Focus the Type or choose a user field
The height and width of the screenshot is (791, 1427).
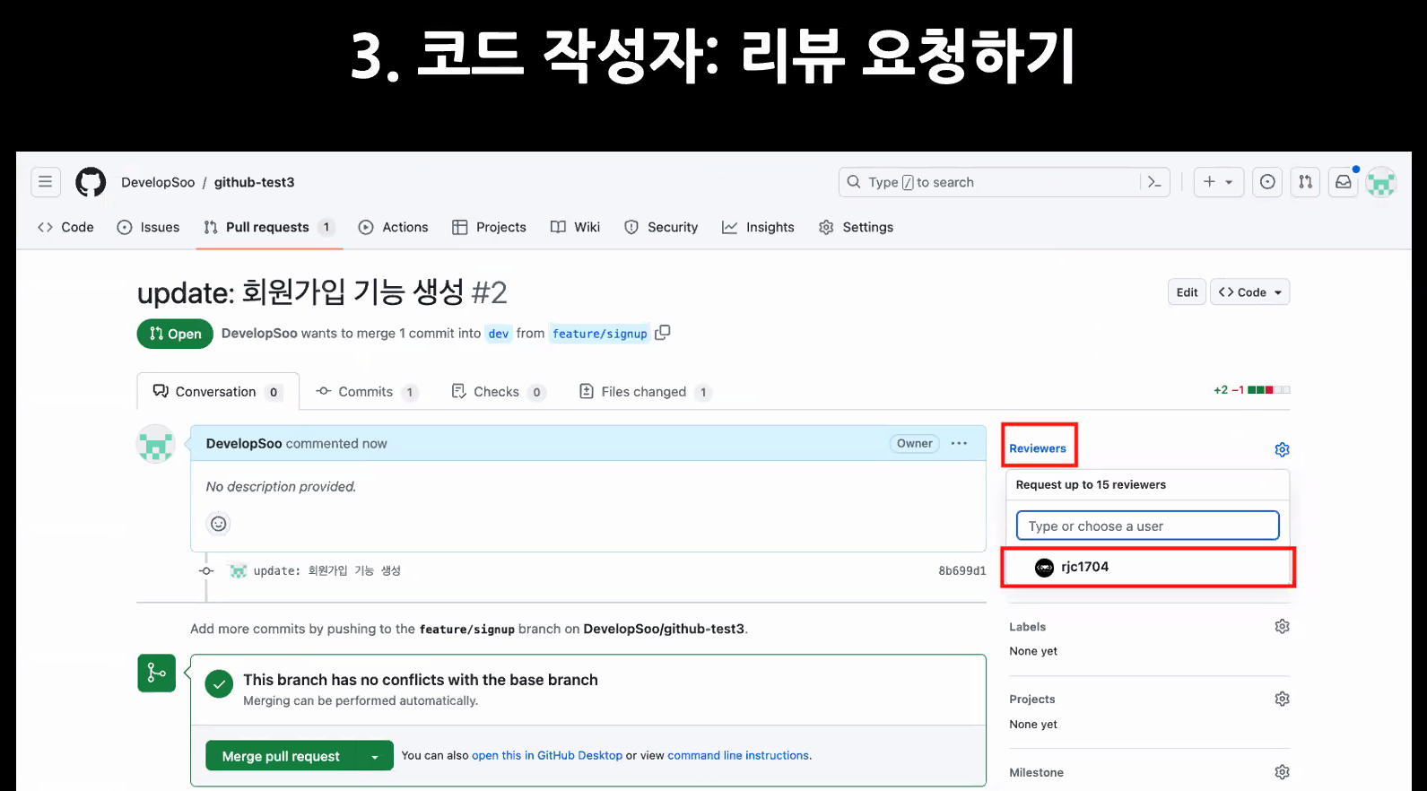[x=1147, y=526]
